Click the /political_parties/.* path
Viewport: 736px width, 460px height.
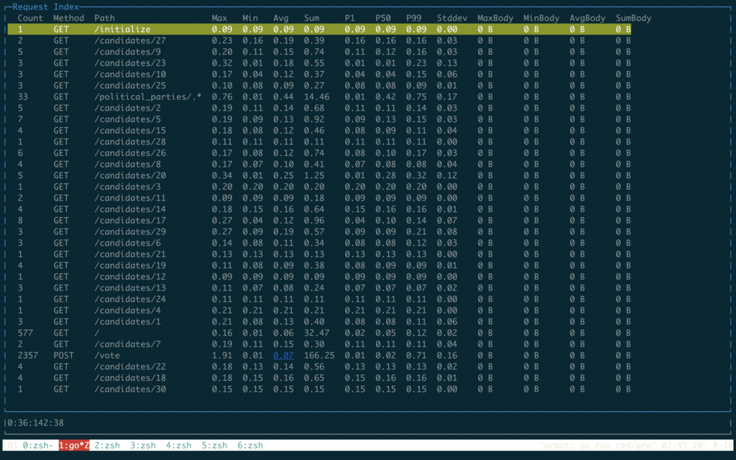(x=148, y=97)
